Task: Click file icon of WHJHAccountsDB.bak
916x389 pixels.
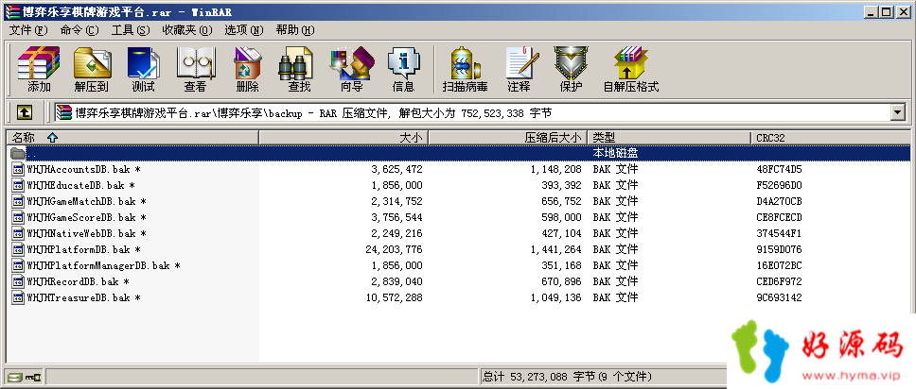Action: 18,170
